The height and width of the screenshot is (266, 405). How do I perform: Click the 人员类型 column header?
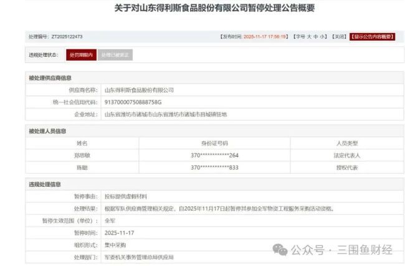tap(347, 143)
